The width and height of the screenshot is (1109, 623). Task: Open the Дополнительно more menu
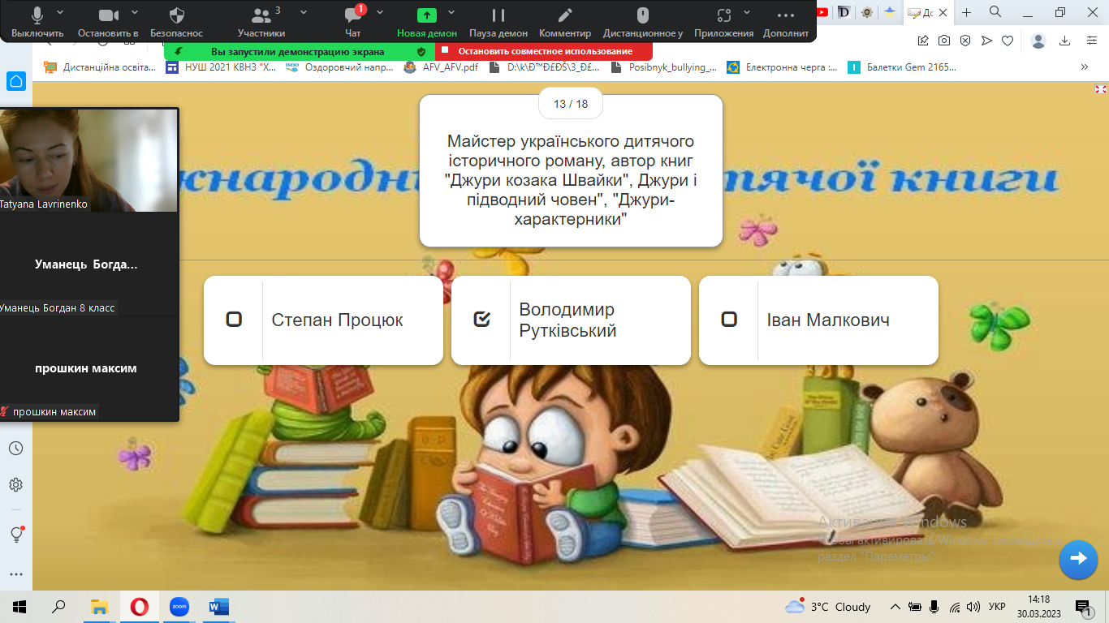(785, 21)
